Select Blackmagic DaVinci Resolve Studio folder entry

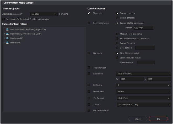click(x=26, y=34)
